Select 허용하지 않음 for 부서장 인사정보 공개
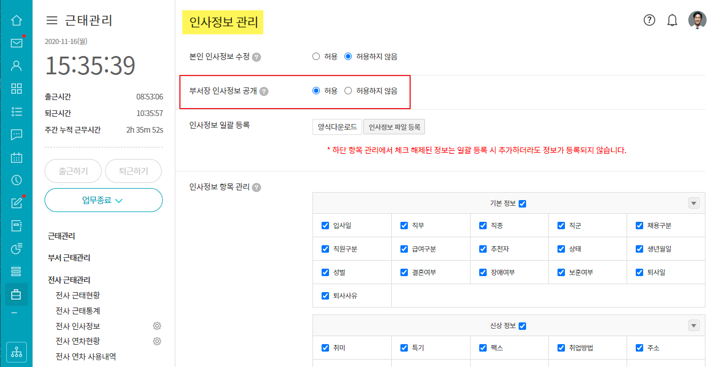The height and width of the screenshot is (367, 722). pos(348,91)
